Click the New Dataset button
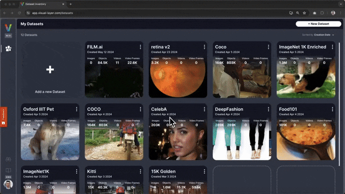The width and height of the screenshot is (345, 194). coord(318,24)
